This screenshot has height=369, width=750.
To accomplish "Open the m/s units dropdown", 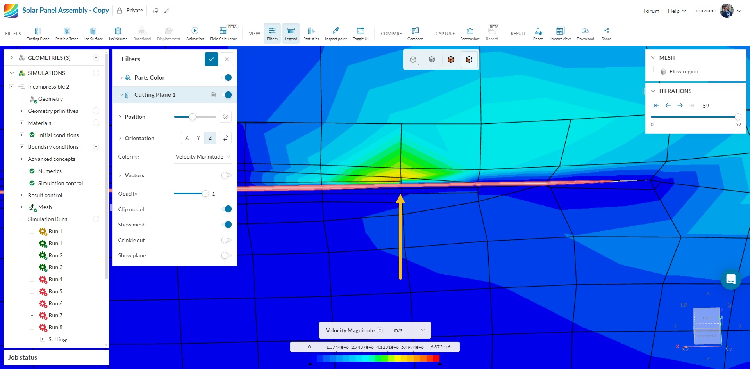I will (x=409, y=330).
